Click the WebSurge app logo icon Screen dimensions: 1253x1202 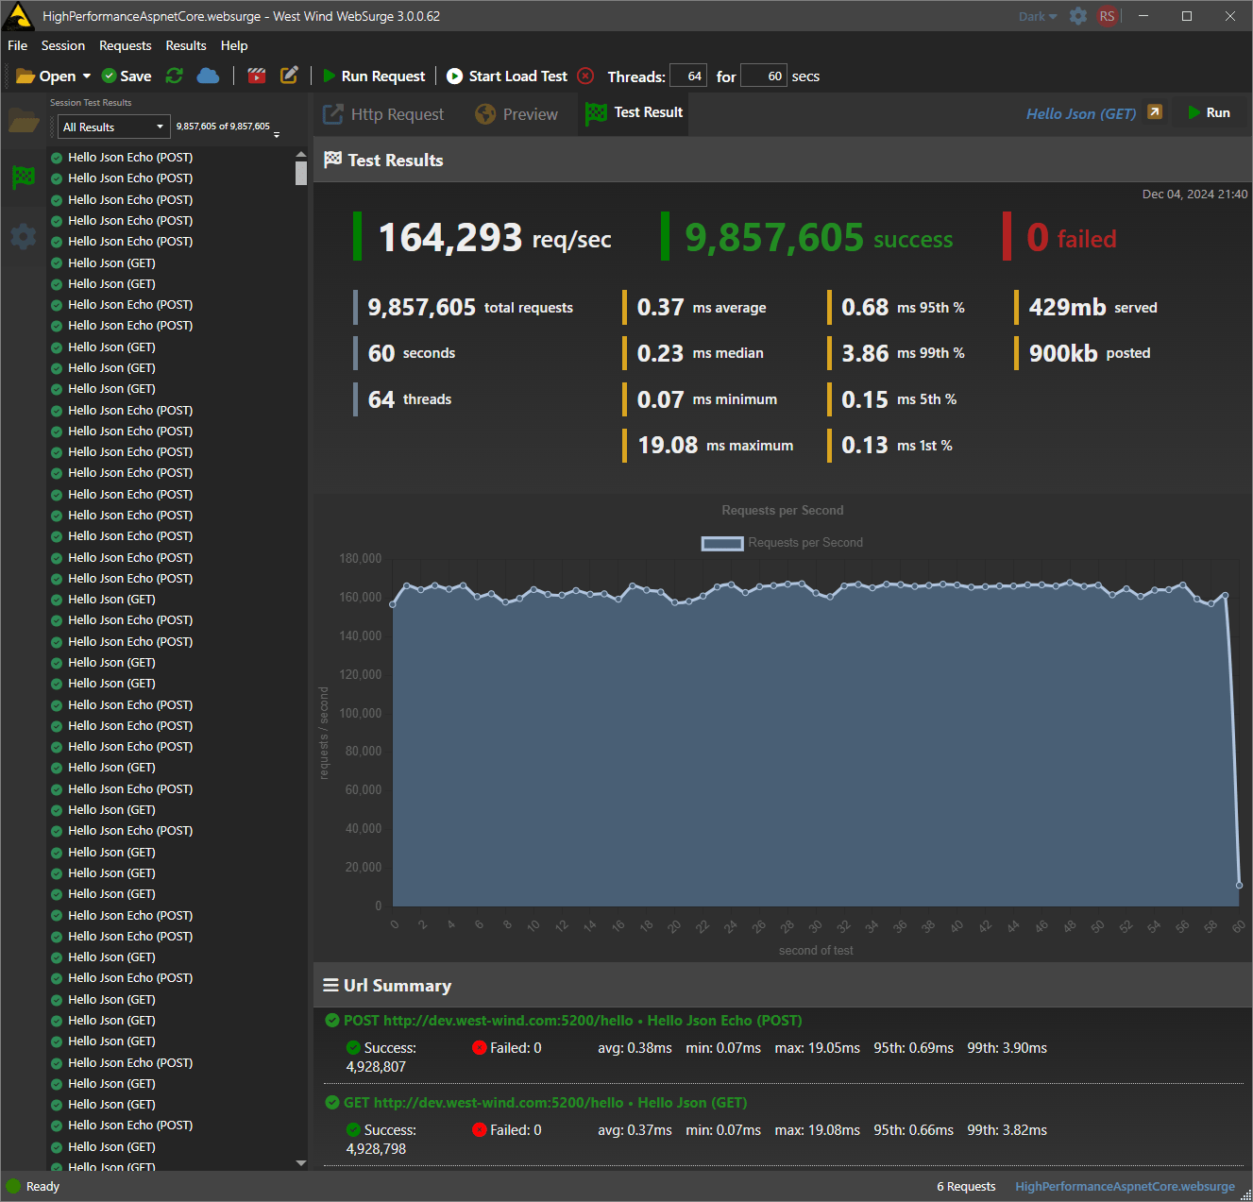pyautogui.click(x=19, y=16)
